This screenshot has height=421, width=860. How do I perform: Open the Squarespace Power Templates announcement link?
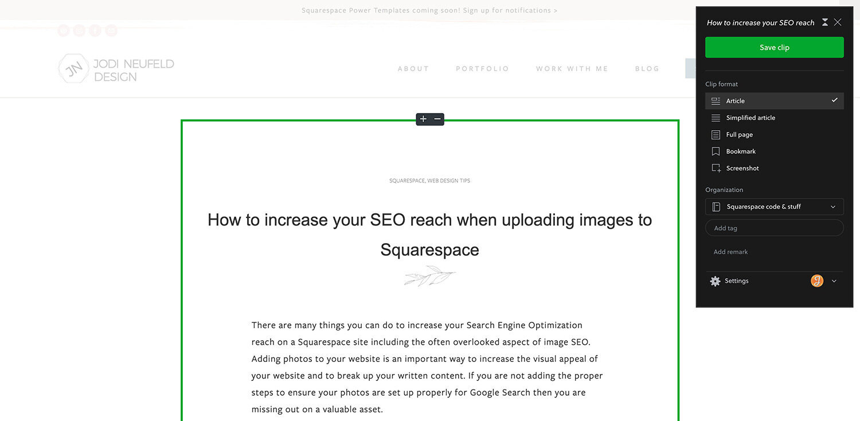[429, 10]
